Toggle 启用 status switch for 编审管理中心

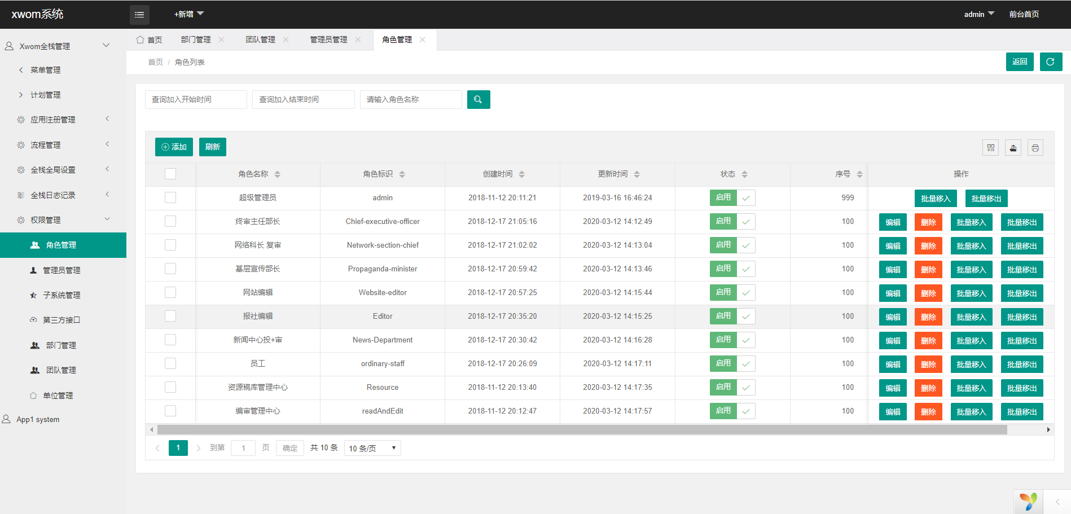click(732, 411)
